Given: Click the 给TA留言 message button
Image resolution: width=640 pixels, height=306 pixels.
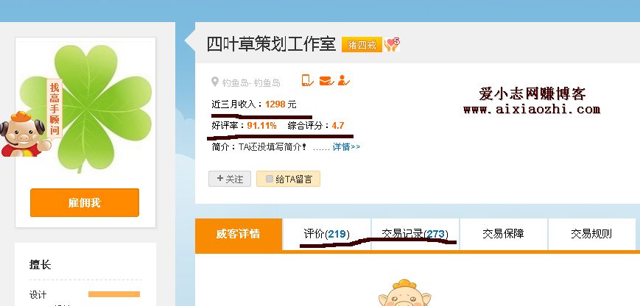Looking at the screenshot, I should 288,179.
